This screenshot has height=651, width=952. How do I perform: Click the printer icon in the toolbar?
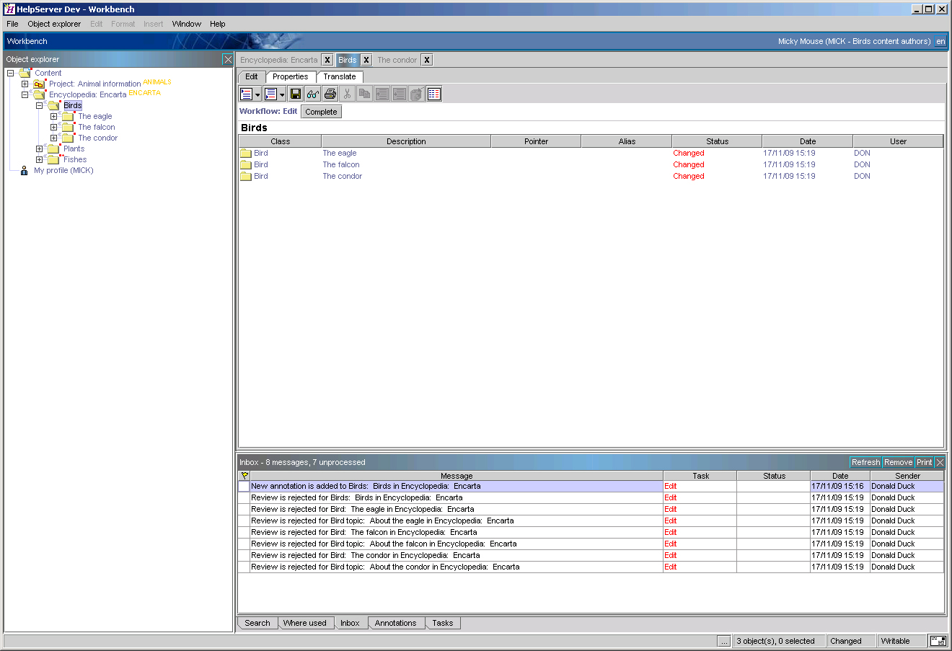point(330,94)
